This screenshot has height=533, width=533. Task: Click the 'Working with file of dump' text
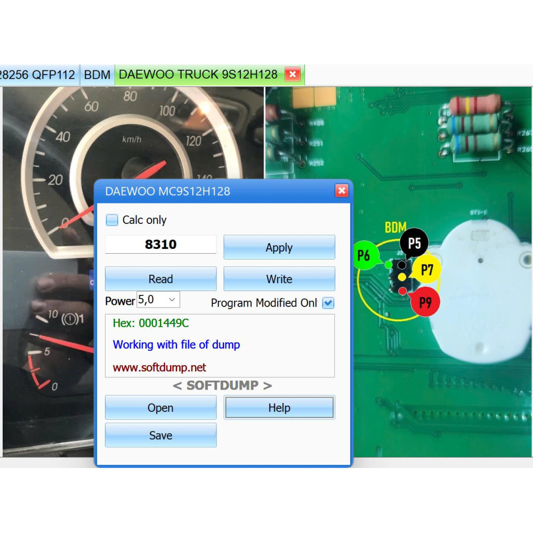[x=176, y=345]
